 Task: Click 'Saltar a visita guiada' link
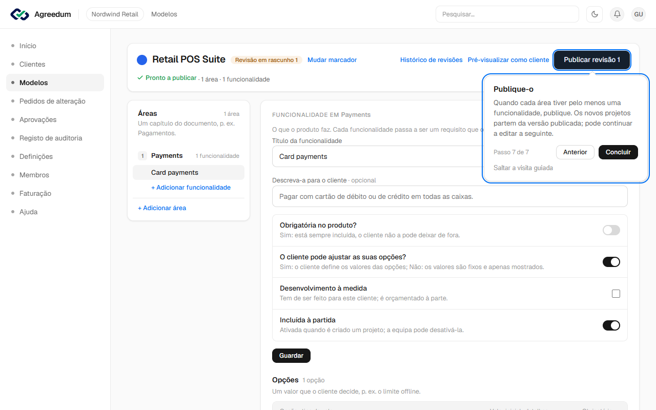(x=523, y=168)
